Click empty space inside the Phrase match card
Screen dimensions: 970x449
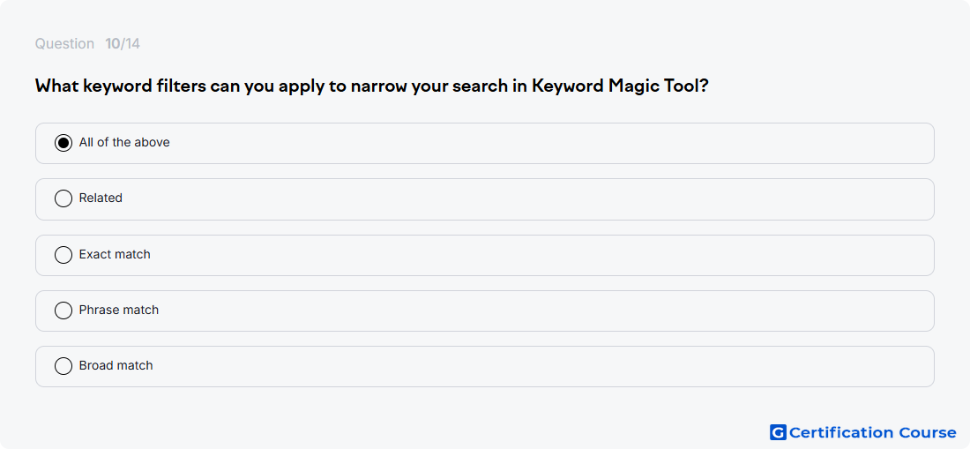tap(526, 311)
